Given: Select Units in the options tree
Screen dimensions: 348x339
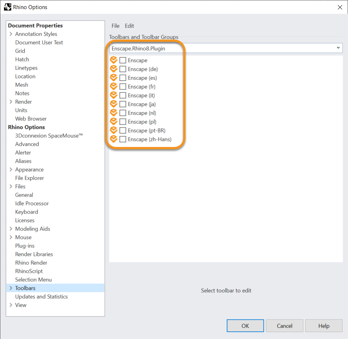Looking at the screenshot, I should pos(21,110).
